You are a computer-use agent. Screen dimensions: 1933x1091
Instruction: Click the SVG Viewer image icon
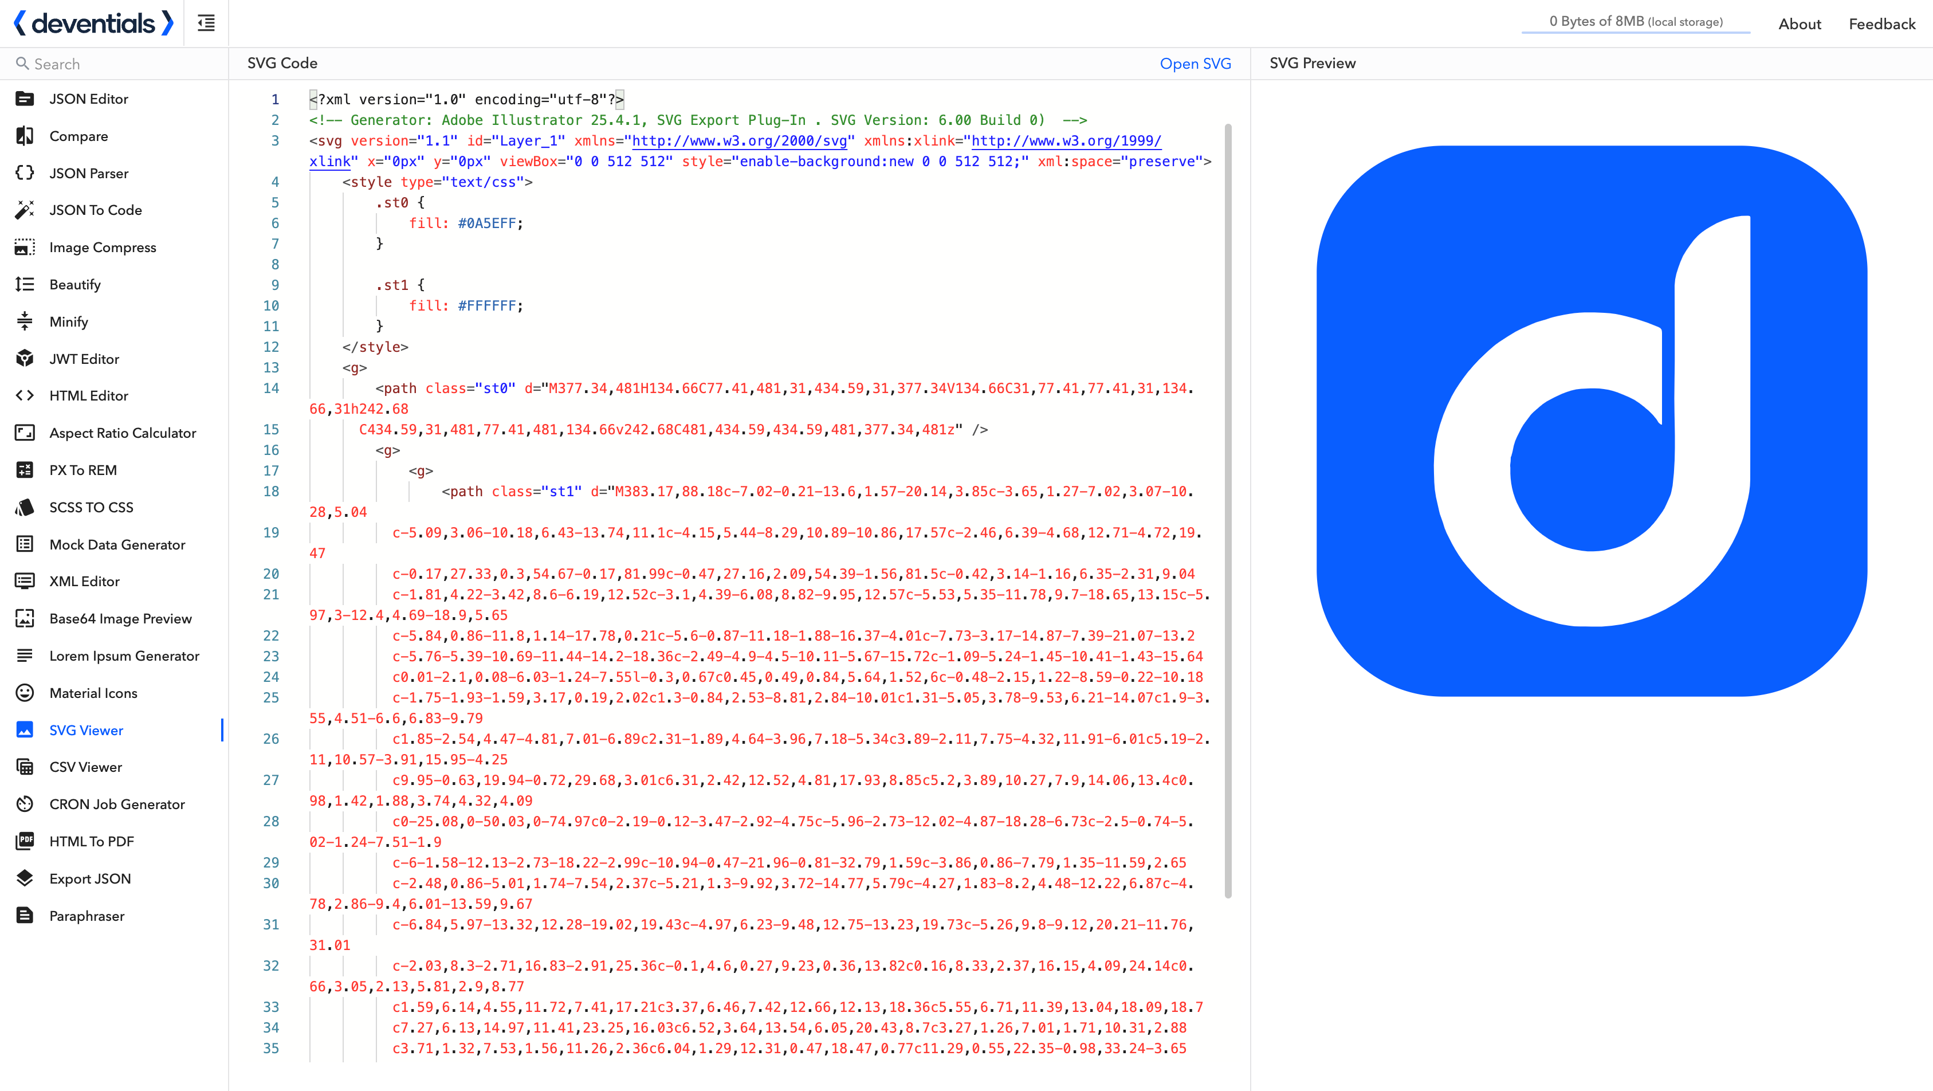(x=25, y=730)
